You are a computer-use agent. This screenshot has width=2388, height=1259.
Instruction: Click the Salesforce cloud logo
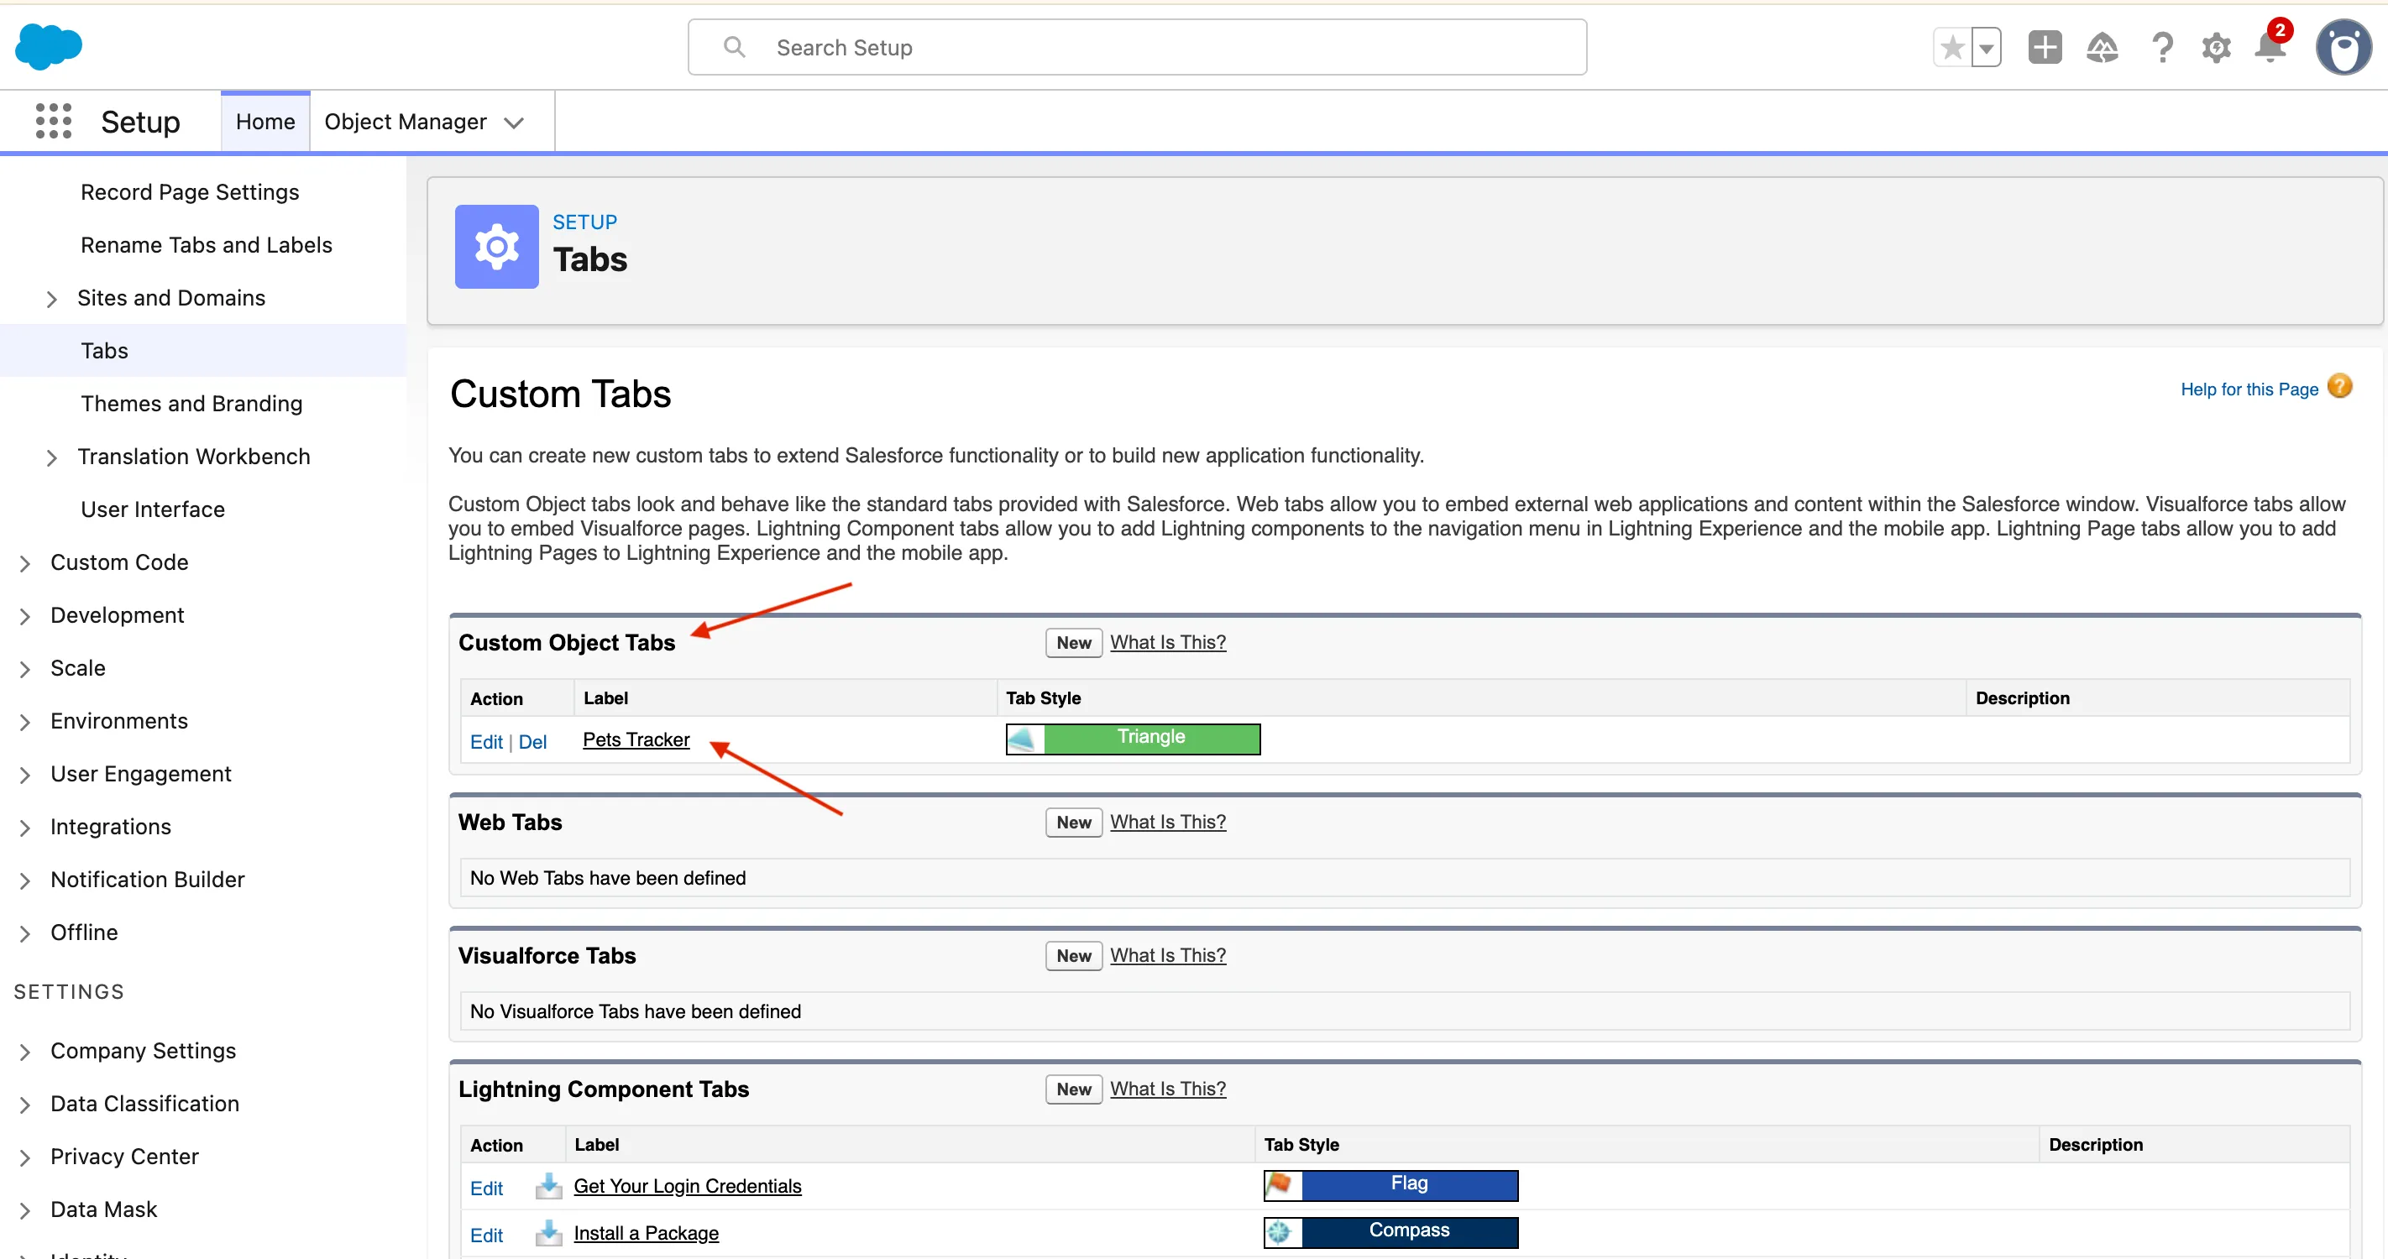point(48,46)
